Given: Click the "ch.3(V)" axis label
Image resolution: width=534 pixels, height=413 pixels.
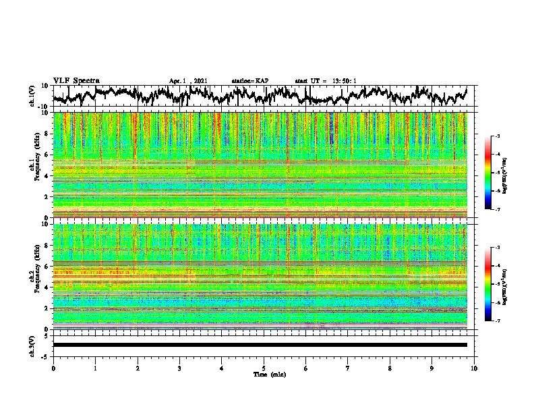Looking at the screenshot, I should coord(32,346).
